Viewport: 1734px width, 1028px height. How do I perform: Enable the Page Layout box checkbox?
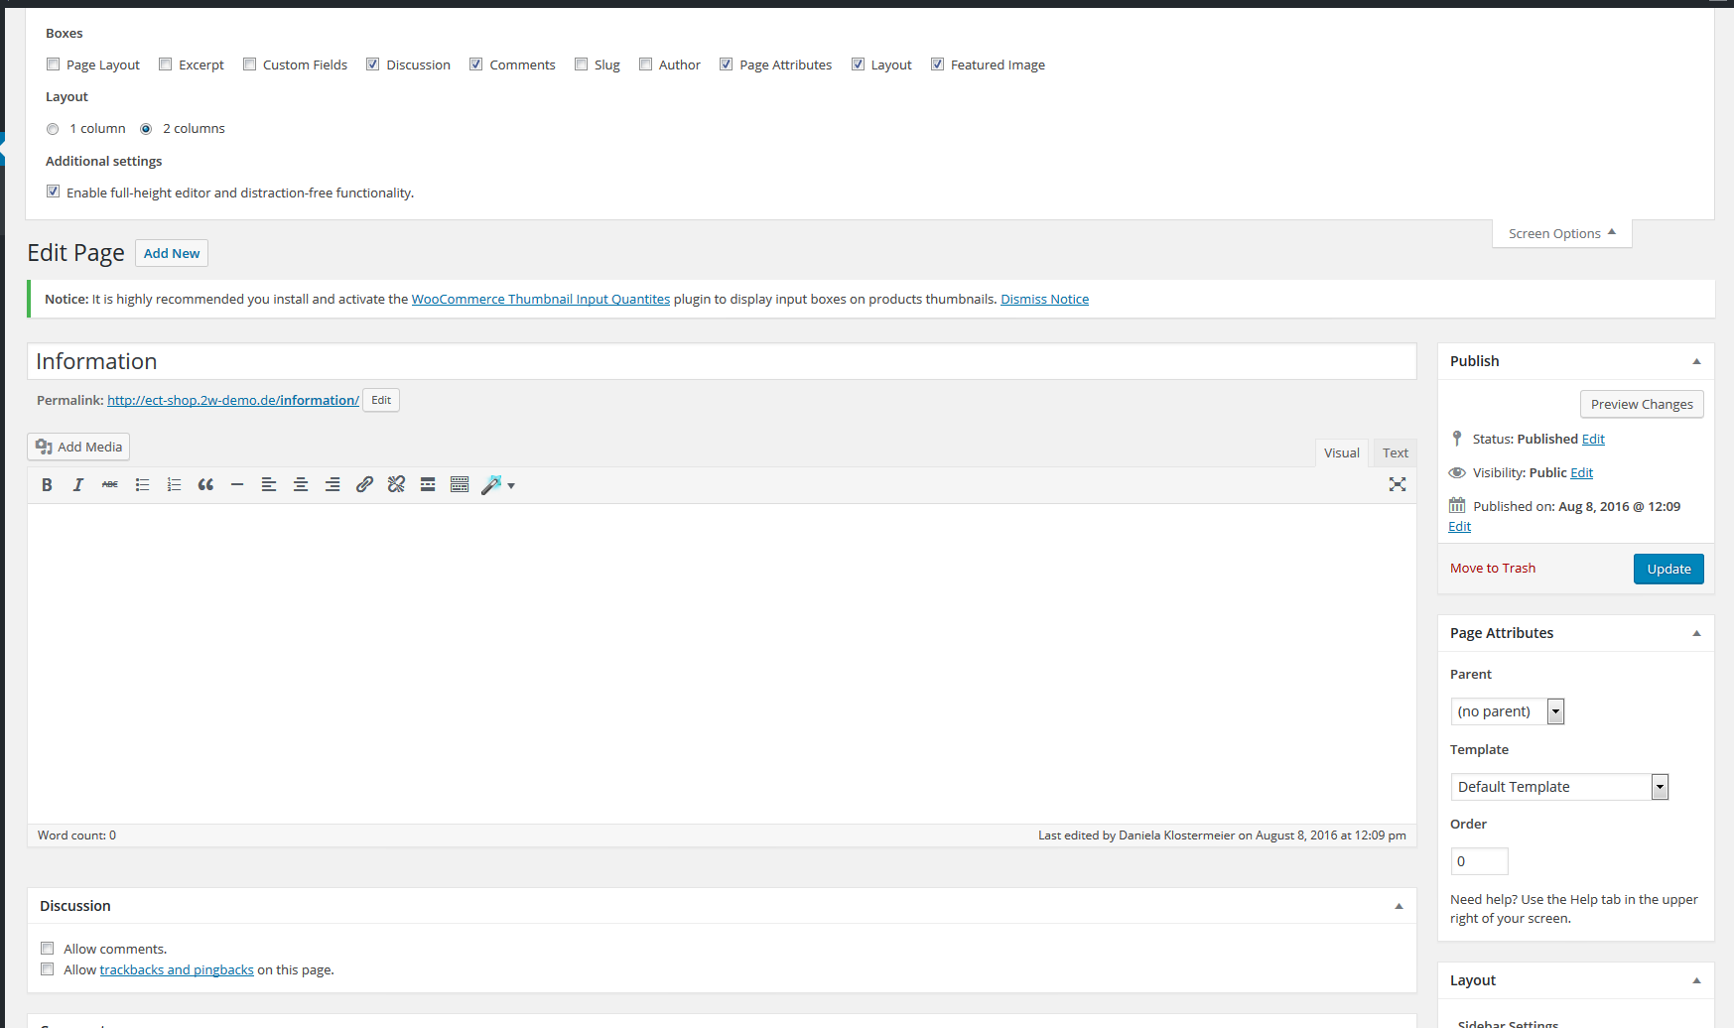coord(54,64)
